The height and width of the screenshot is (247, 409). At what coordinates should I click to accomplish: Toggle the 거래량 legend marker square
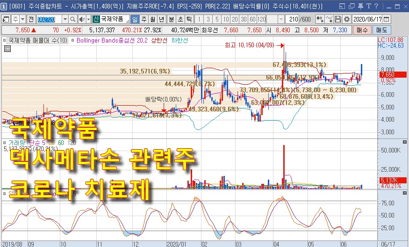tap(5, 143)
